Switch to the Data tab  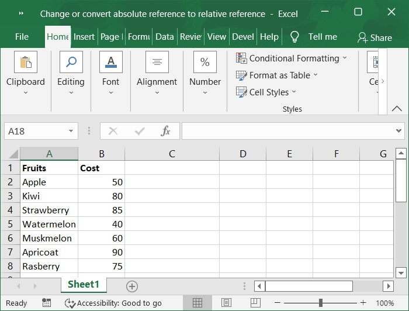pos(164,36)
